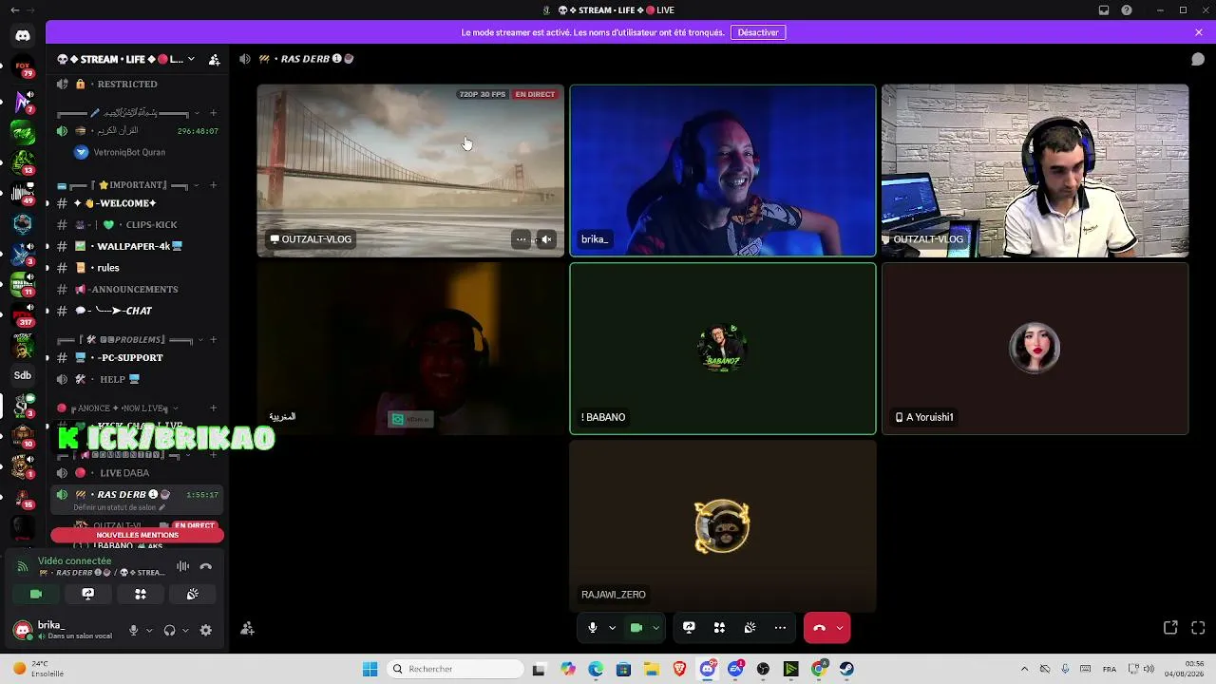Open the ANNOUNCEMENTS channel
Viewport: 1216px width, 684px height.
(138, 289)
